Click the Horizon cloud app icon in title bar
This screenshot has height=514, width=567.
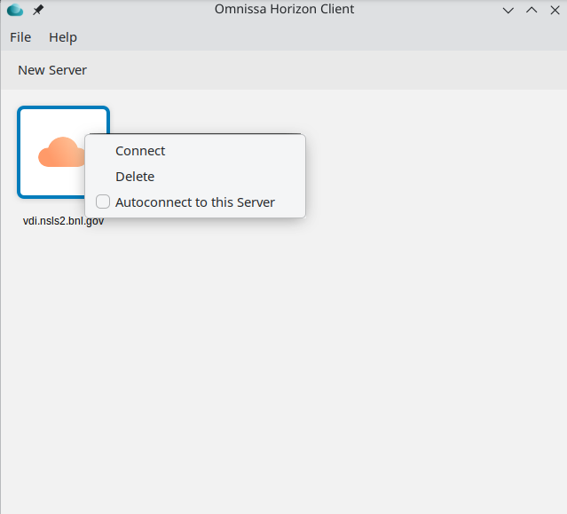click(x=14, y=10)
